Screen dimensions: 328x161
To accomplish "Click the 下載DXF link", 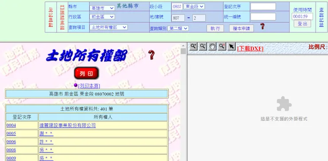I will (x=250, y=49).
